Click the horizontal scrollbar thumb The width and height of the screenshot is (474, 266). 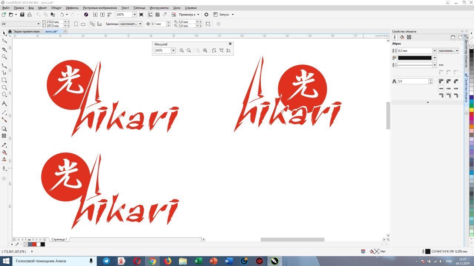click(293, 239)
